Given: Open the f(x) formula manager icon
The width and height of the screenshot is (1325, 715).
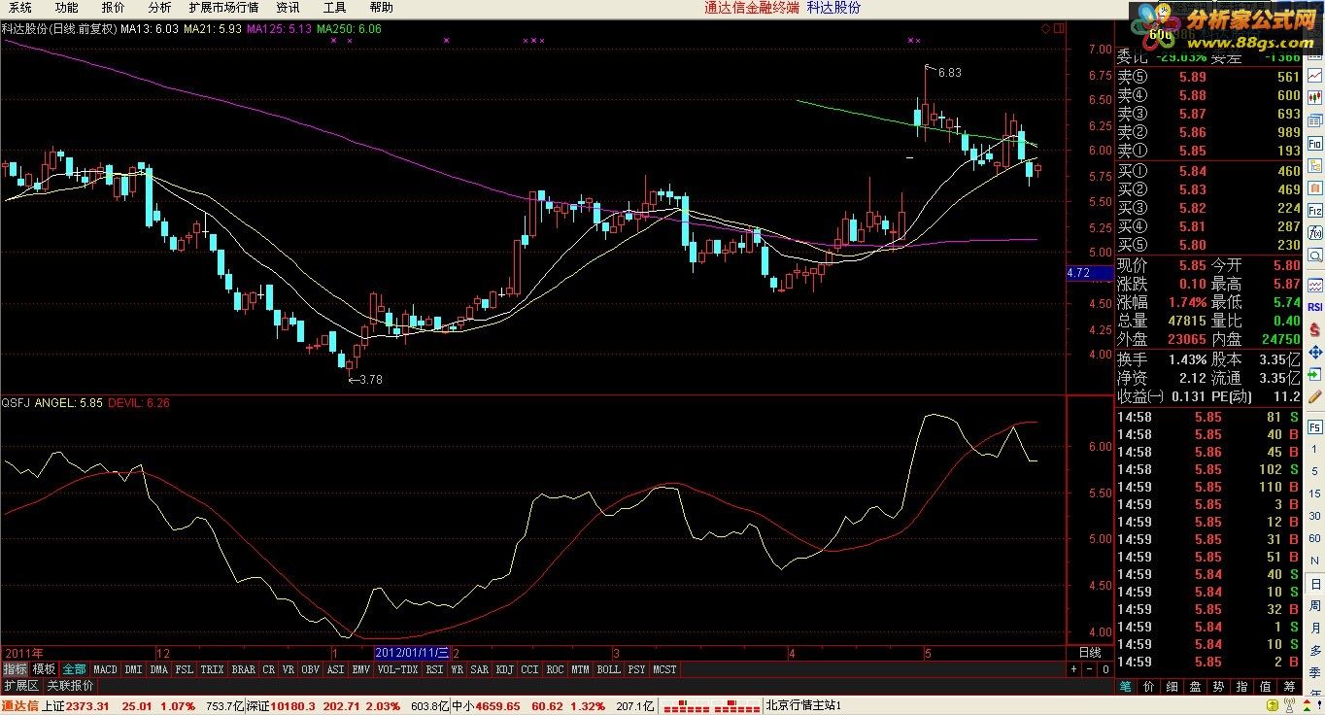Looking at the screenshot, I should (1315, 232).
